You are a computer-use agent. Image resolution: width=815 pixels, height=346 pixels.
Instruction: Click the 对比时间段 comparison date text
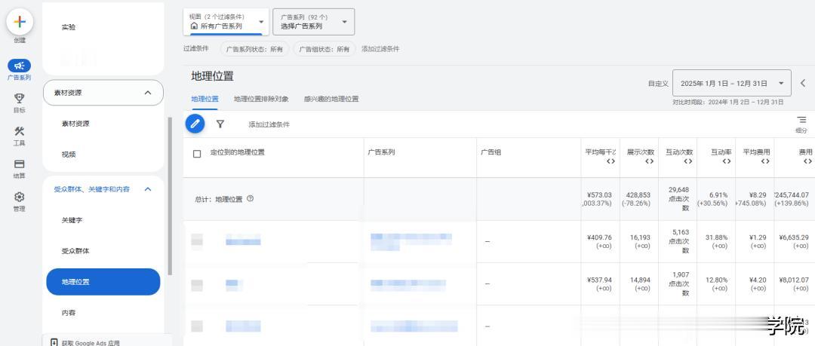[727, 103]
